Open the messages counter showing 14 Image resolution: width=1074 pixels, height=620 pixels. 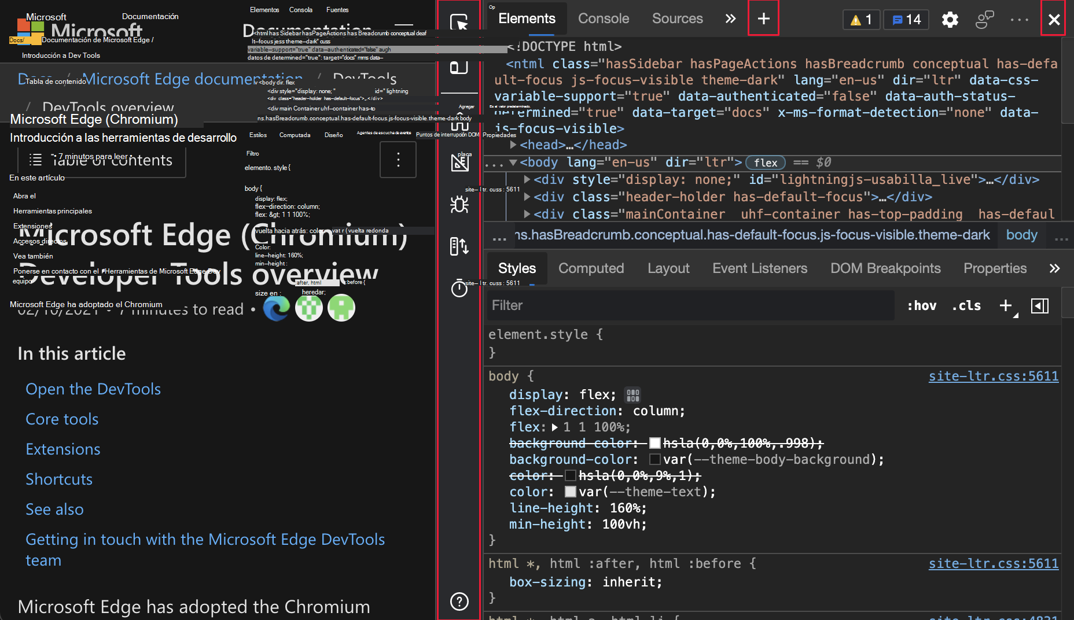coord(906,20)
